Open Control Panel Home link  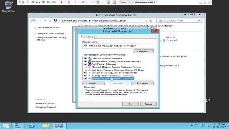pyautogui.click(x=48, y=28)
